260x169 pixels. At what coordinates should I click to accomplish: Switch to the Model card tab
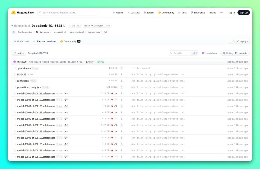coord(21,41)
